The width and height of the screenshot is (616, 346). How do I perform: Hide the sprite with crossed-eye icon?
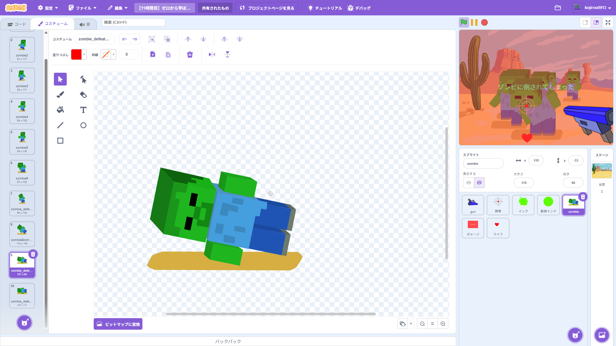479,183
